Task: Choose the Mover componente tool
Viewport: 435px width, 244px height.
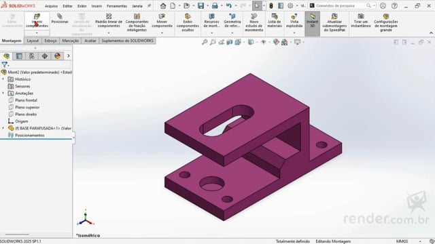Action: (x=162, y=20)
